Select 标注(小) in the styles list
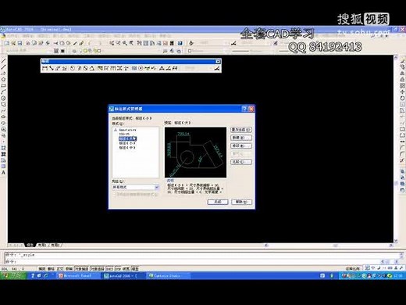The height and width of the screenshot is (305, 406). point(127,143)
